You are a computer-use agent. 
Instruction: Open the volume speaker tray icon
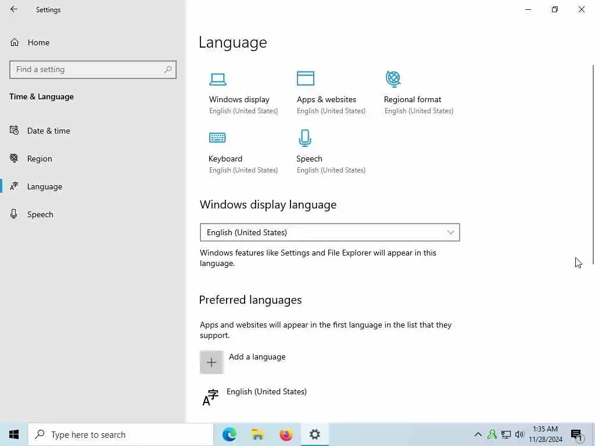[519, 434]
